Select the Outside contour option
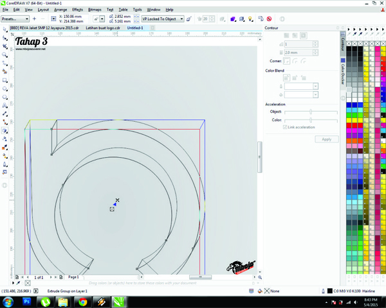Screen dimensions: 386x308 304,36
